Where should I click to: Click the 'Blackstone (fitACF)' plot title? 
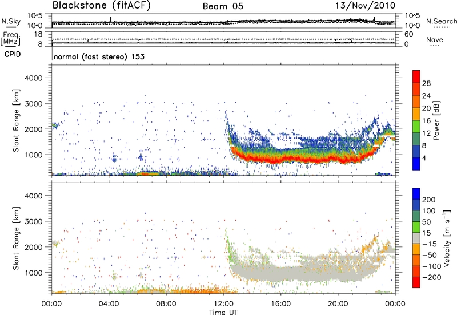(101, 5)
